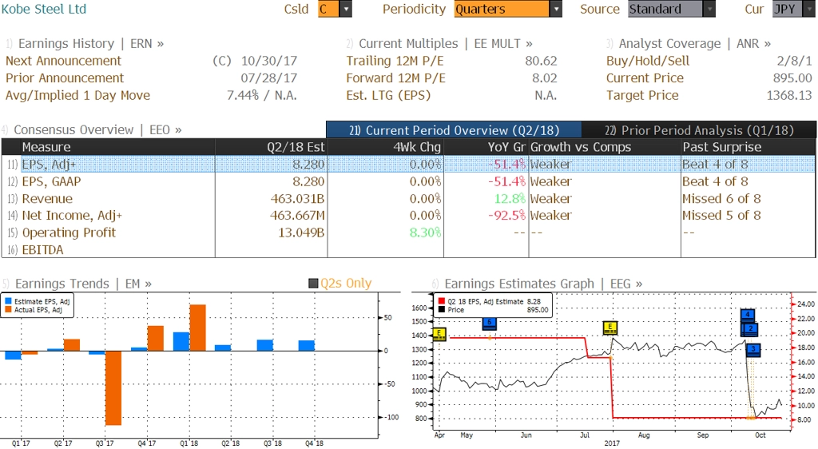Click the large negative orange Q3'17 bar

pos(113,388)
